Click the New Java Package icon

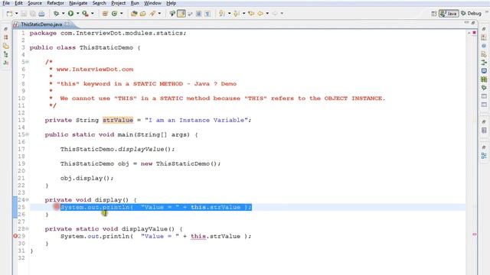(x=106, y=14)
